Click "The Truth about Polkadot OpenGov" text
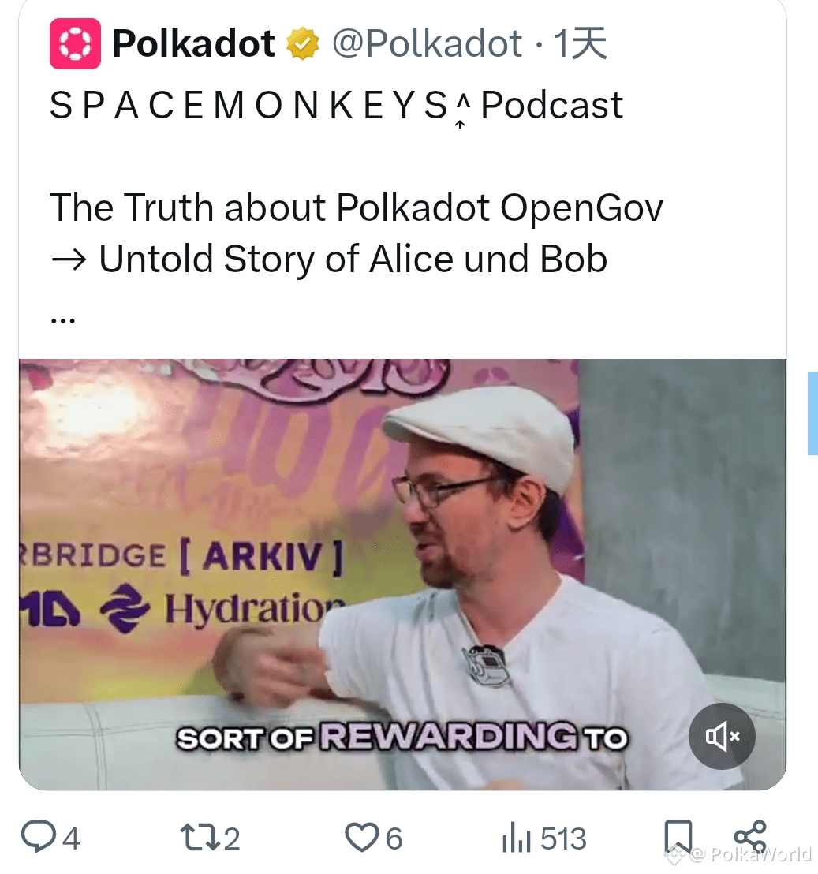Screen dimensions: 818x874 pyautogui.click(x=357, y=207)
